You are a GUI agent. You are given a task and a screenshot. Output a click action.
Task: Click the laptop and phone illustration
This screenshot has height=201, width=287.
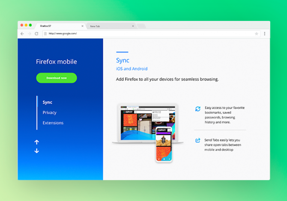148,133
